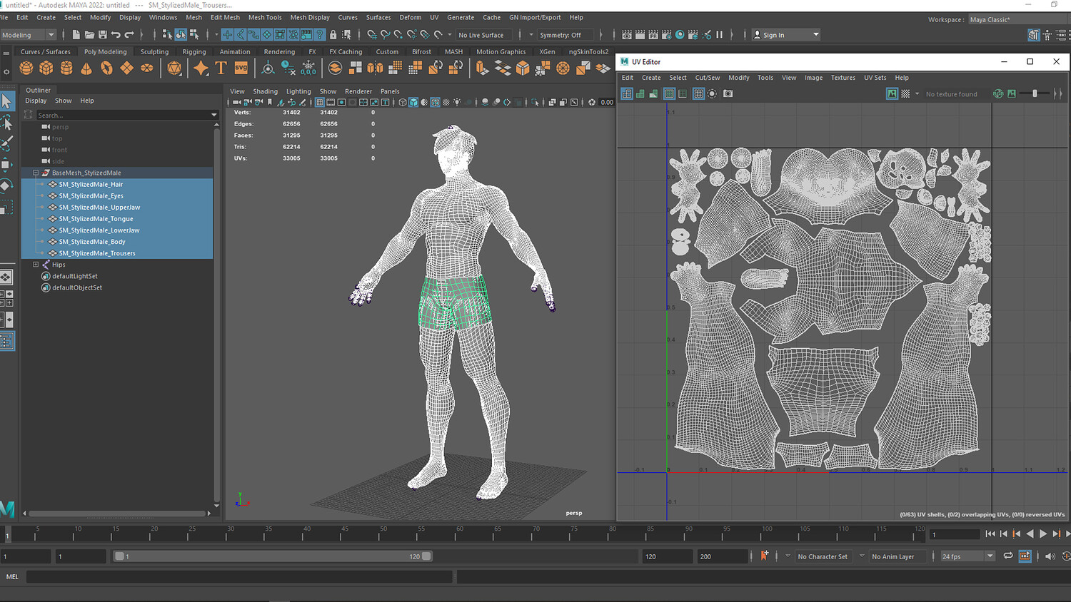1071x602 pixels.
Task: Click the audio speaker icon in range bar
Action: tap(1050, 556)
